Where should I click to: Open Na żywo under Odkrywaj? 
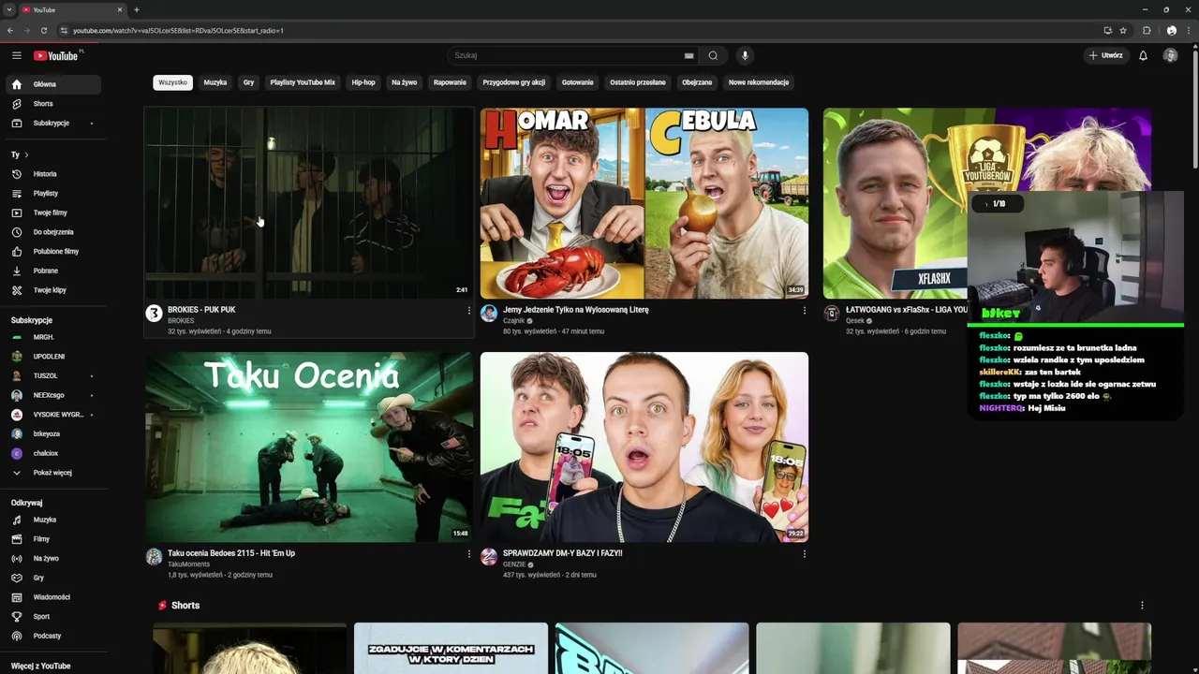(53, 558)
